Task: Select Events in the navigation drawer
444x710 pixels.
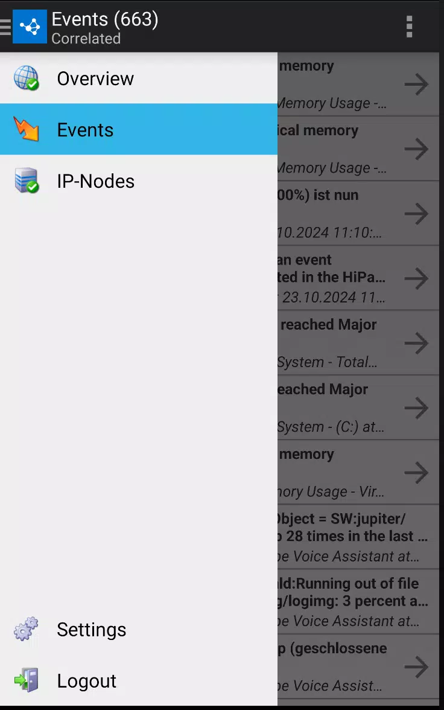Action: click(139, 129)
